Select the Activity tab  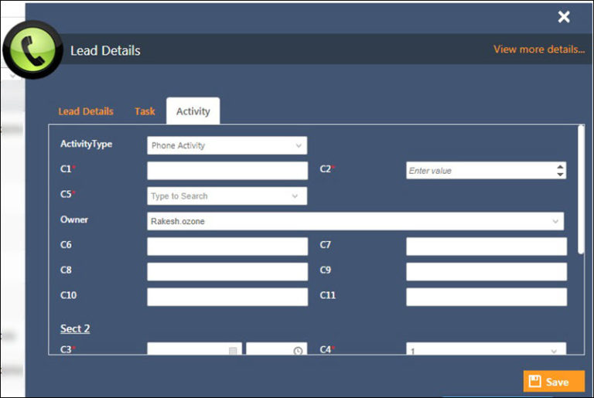(x=193, y=111)
